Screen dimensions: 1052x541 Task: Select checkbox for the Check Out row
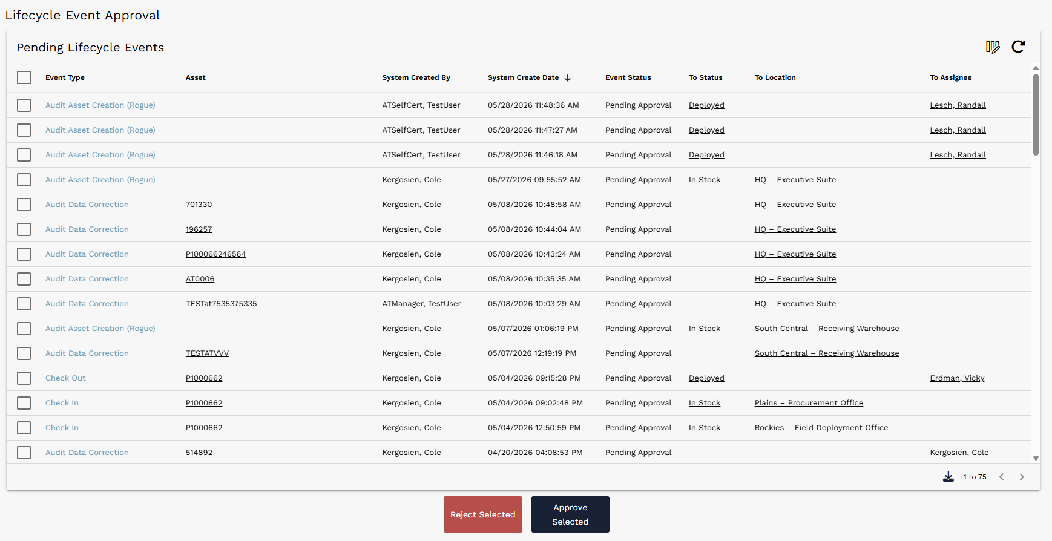[24, 378]
